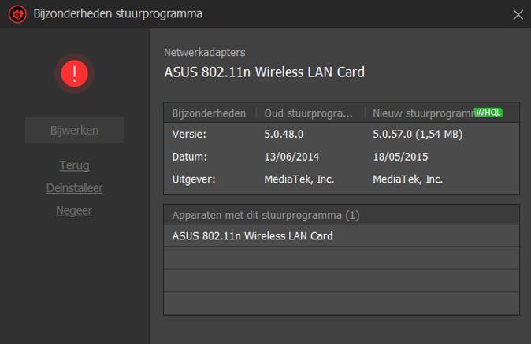Click the old driver date 13/06/2014
Image resolution: width=531 pixels, height=344 pixels.
(292, 157)
